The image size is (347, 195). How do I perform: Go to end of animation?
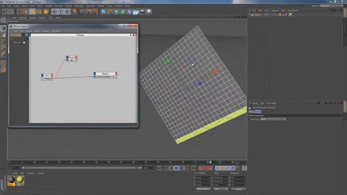(193, 168)
